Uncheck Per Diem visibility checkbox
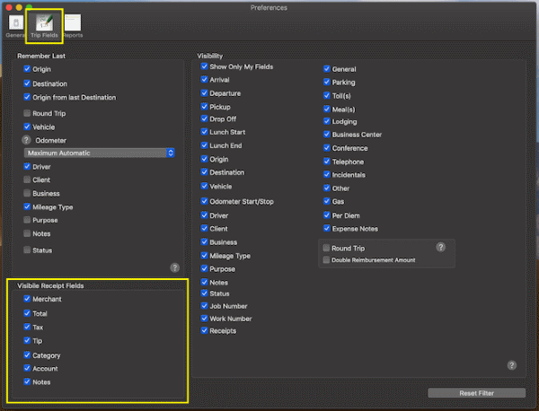This screenshot has height=411, width=539. (x=326, y=215)
